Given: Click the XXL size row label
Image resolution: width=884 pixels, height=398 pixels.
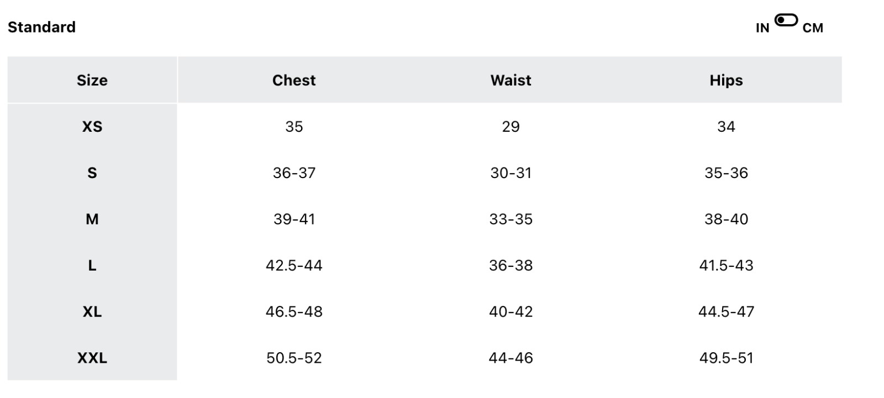Looking at the screenshot, I should (92, 358).
